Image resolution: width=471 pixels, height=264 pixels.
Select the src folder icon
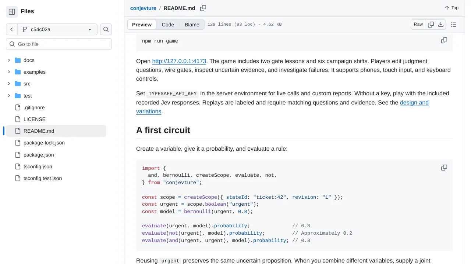(x=18, y=84)
